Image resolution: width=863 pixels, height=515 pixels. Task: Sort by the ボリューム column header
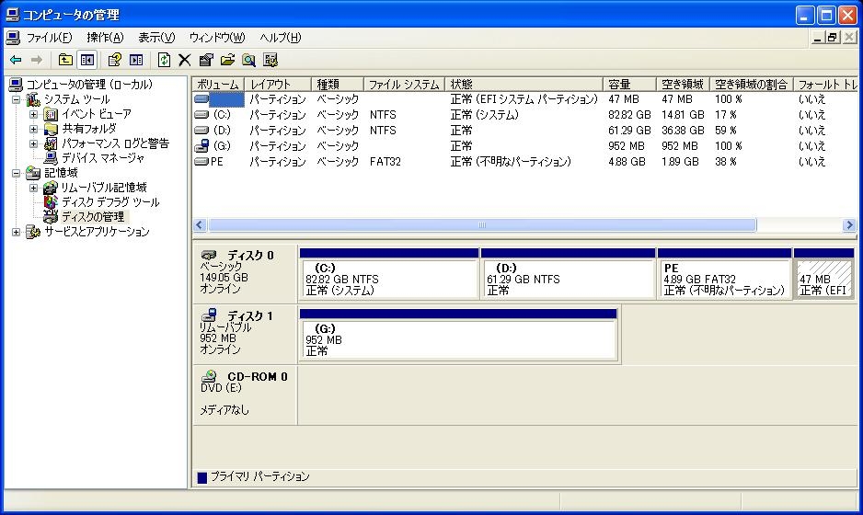coord(218,85)
